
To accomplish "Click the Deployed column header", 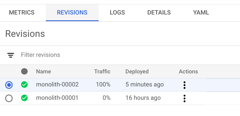I will [137, 71].
